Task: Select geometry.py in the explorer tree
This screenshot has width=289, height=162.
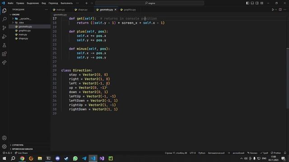Action: (x=25, y=27)
